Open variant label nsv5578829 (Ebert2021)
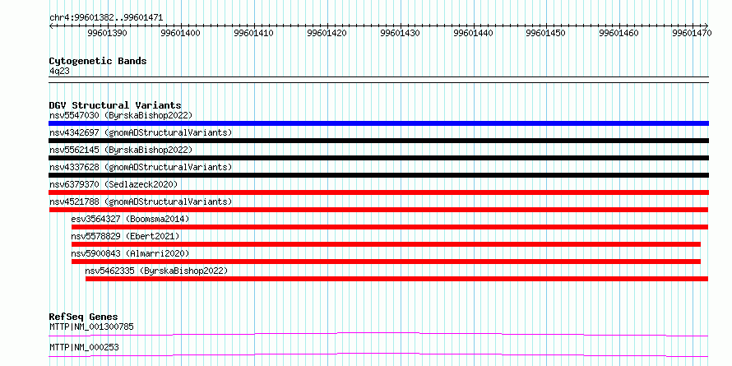Viewport: 732px width, 366px height. pos(125,236)
